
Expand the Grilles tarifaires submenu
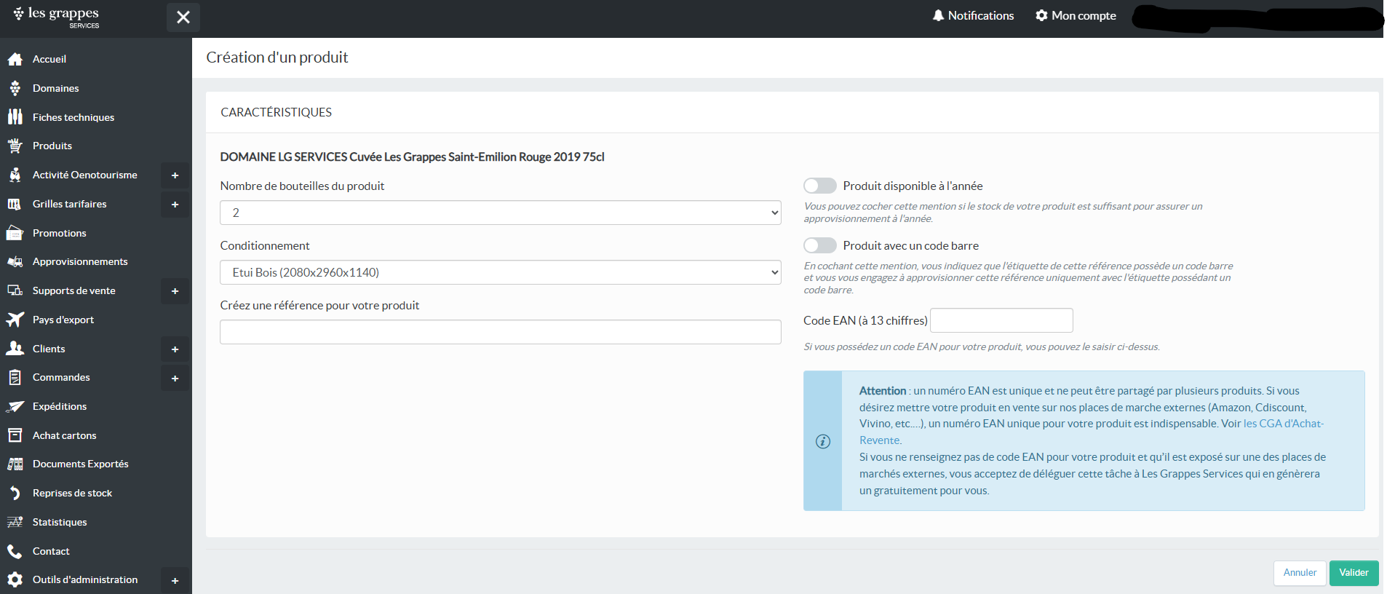point(175,205)
